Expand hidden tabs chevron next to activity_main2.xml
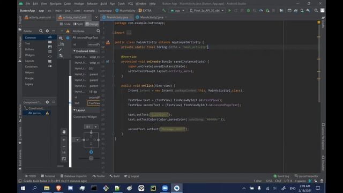This screenshot has width=343, height=193. pos(96,17)
